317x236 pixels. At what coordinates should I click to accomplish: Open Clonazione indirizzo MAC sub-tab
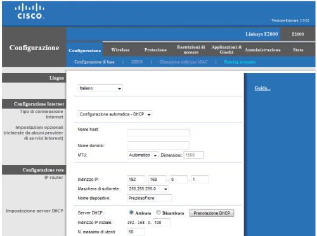pos(183,62)
